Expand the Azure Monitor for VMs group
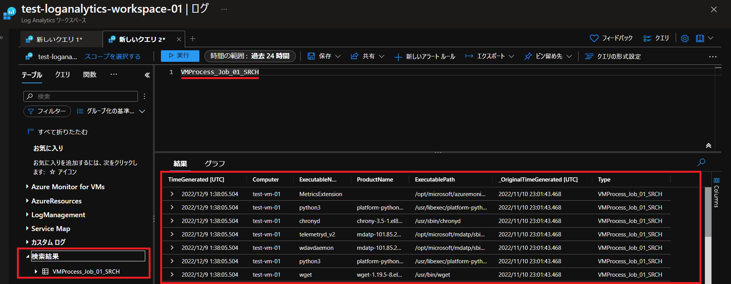This screenshot has height=284, width=731. click(x=27, y=187)
